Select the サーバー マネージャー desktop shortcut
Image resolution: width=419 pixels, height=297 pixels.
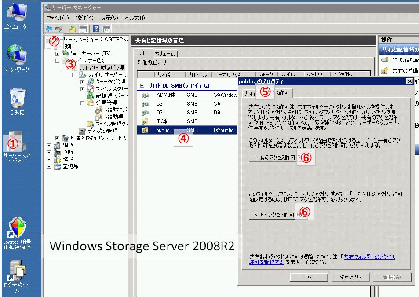click(17, 147)
